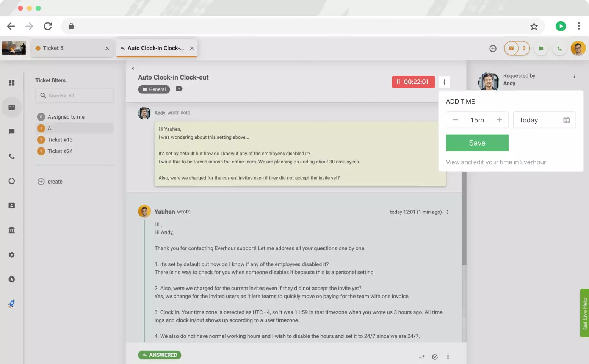Pause the running timer showing 00:22:01

398,82
